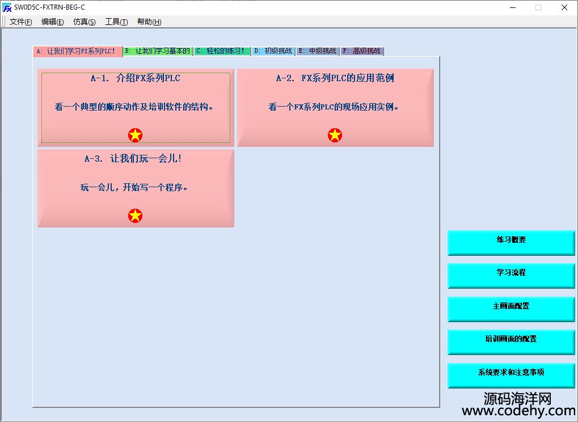578x422 pixels.
Task: Click the 学习流程 button
Action: 511,276
